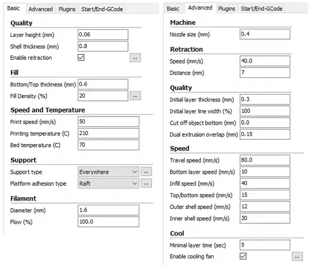Click the Layer height input field
This screenshot has height=267, width=311.
point(103,35)
